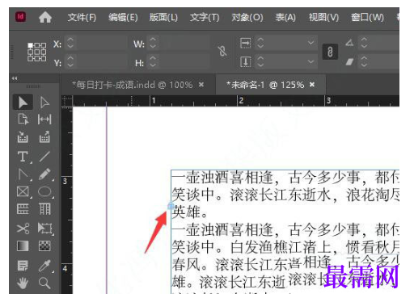414x302 pixels.
Task: Select the Horizontal Grid tool
Action: 23,209
